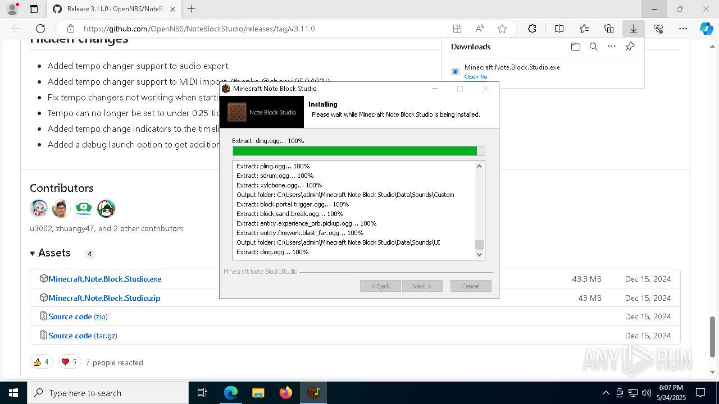719x404 pixels.
Task: Click the 7 people reacted text
Action: pos(115,362)
